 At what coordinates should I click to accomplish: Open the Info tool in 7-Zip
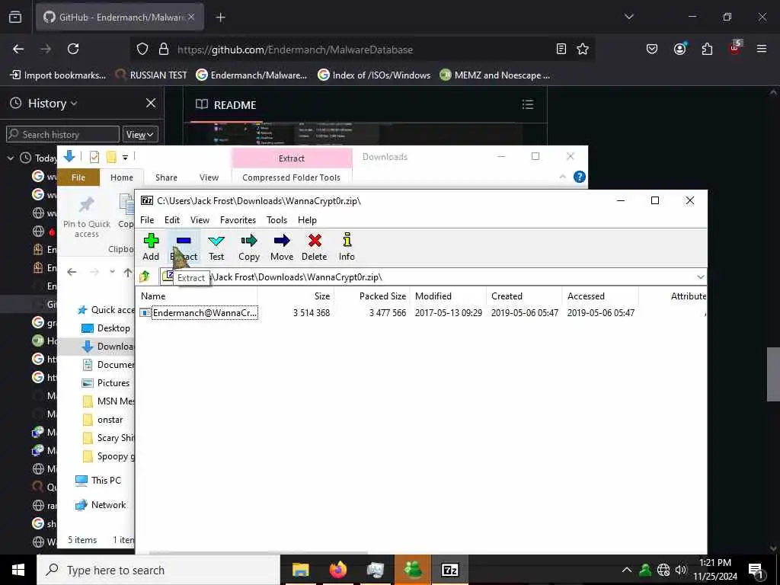[x=347, y=247]
